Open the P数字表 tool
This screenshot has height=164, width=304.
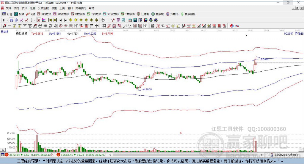point(78,14)
